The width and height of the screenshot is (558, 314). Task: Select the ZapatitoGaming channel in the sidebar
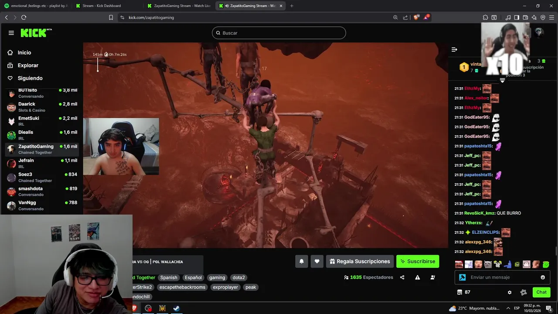[x=42, y=149]
